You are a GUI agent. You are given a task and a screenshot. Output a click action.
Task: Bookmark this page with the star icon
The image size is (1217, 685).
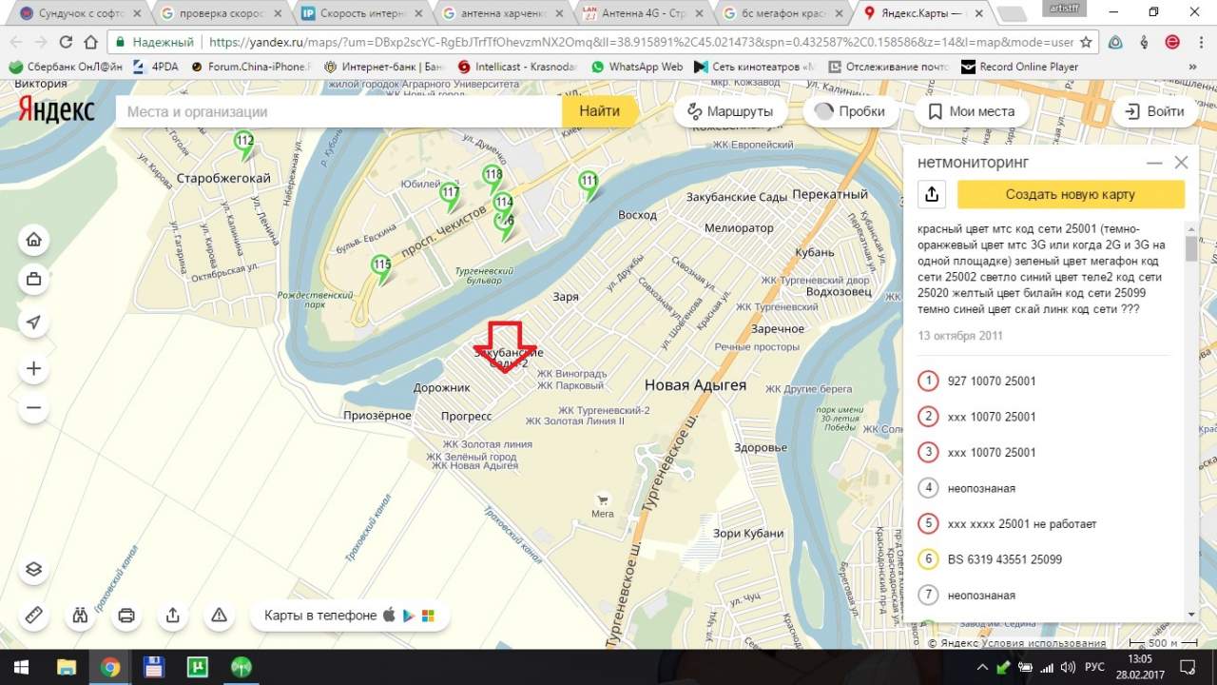(1086, 42)
